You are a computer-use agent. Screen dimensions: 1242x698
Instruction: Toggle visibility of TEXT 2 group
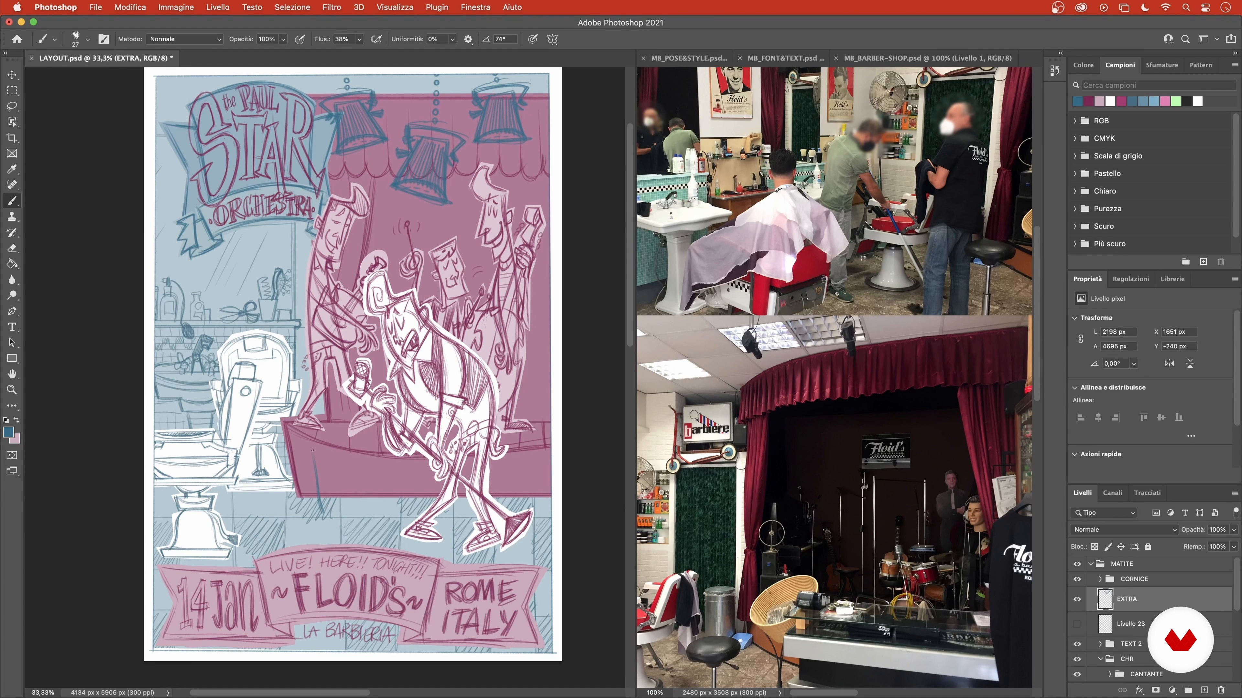1077,644
